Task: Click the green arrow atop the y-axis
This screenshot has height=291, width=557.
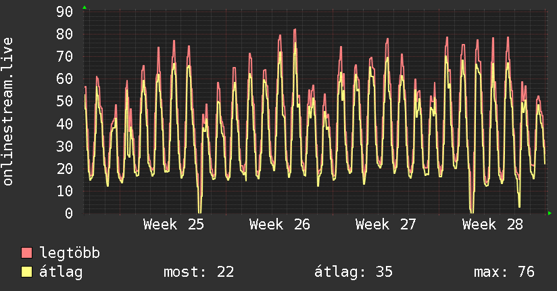Action: point(84,7)
